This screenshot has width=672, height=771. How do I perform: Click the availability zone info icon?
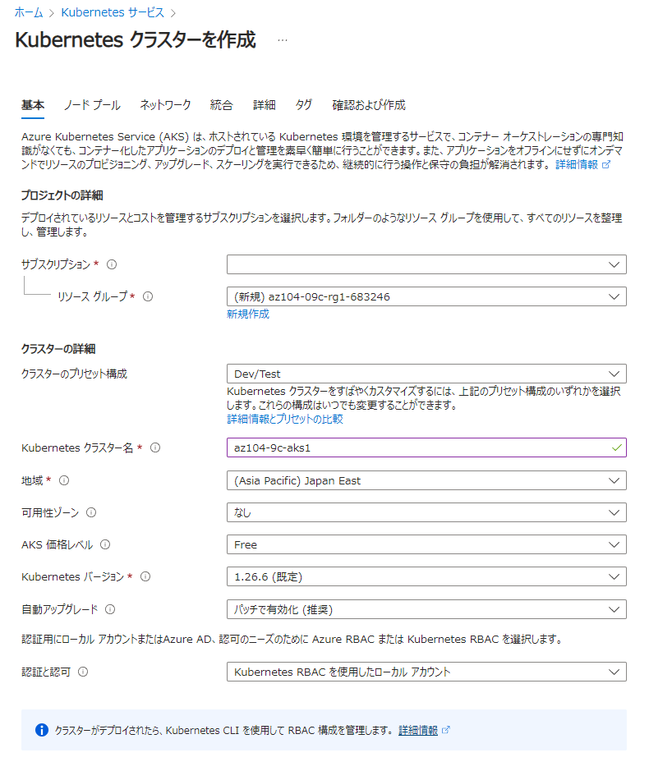click(x=91, y=512)
